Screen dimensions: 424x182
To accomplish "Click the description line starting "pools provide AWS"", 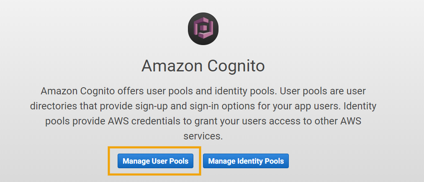I will pyautogui.click(x=203, y=121).
